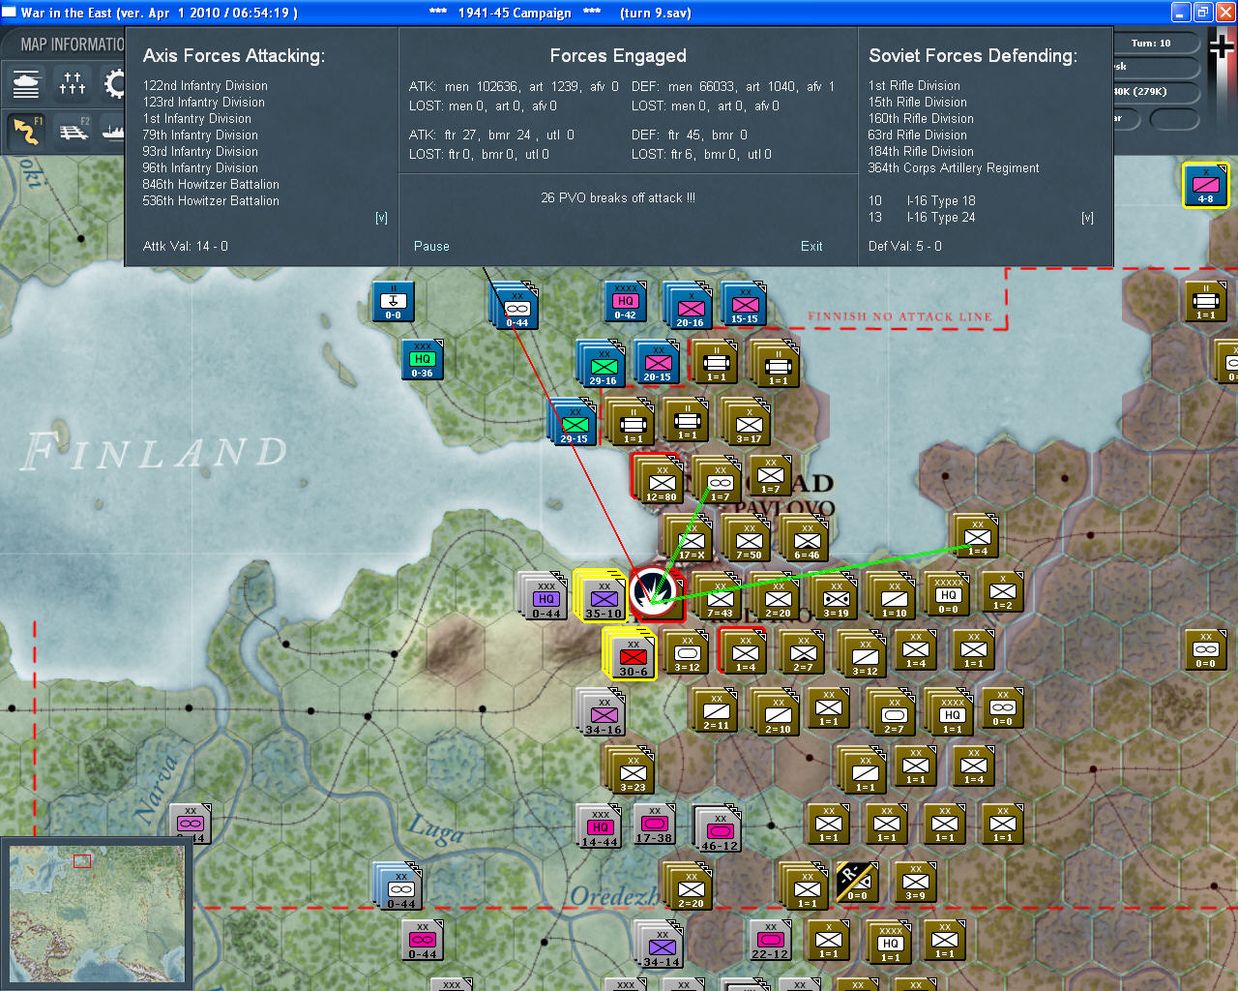Select the Soviet 3=17 unit counter
This screenshot has height=991, width=1238.
point(748,424)
